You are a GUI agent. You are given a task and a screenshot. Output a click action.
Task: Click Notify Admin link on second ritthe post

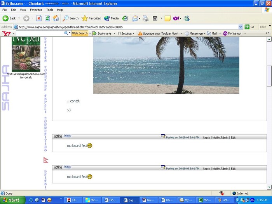click(220, 169)
